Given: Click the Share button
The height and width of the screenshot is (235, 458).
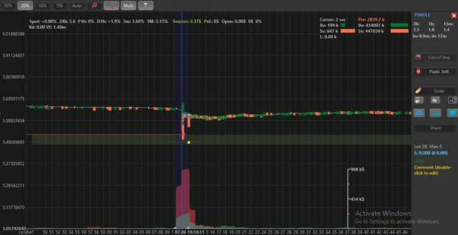Looking at the screenshot, I should click(x=435, y=128).
